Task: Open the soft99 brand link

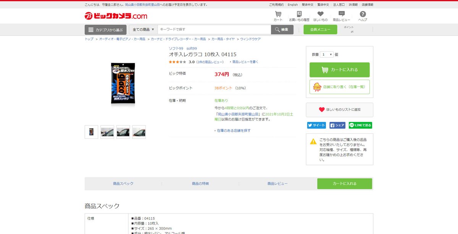Action: pyautogui.click(x=192, y=48)
